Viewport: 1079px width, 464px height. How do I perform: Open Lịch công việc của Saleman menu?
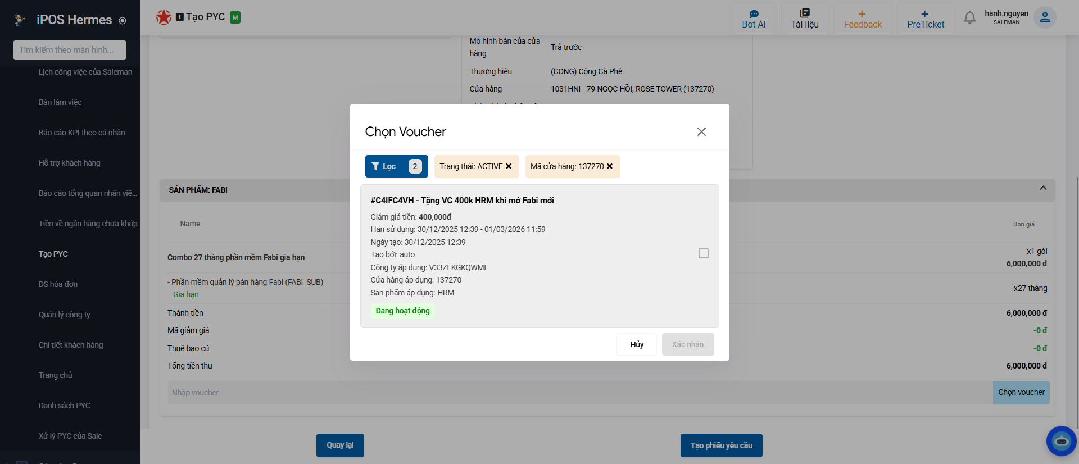[85, 72]
